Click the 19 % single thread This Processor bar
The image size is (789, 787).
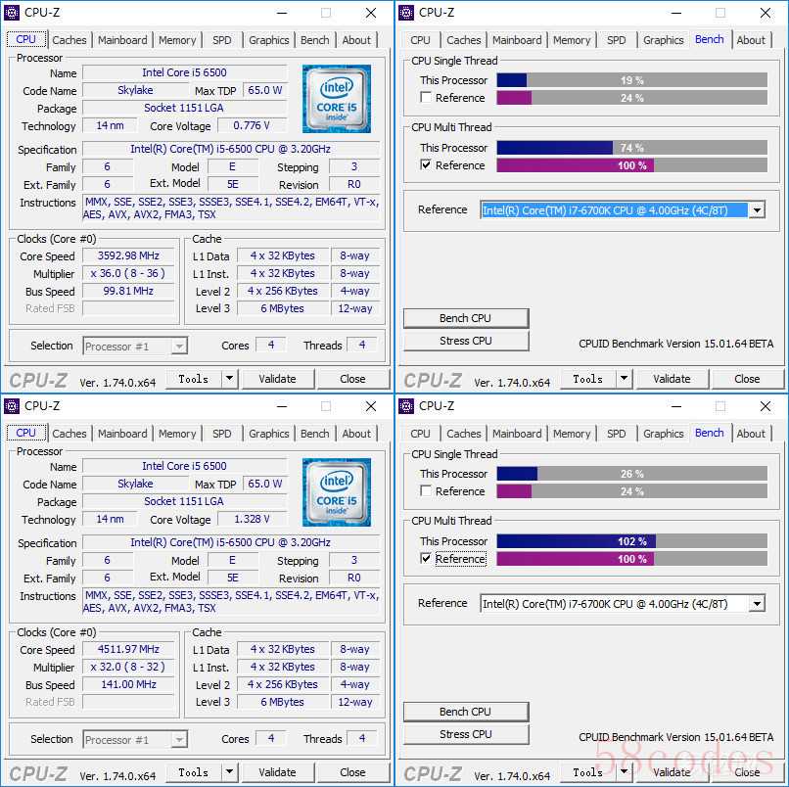[632, 80]
